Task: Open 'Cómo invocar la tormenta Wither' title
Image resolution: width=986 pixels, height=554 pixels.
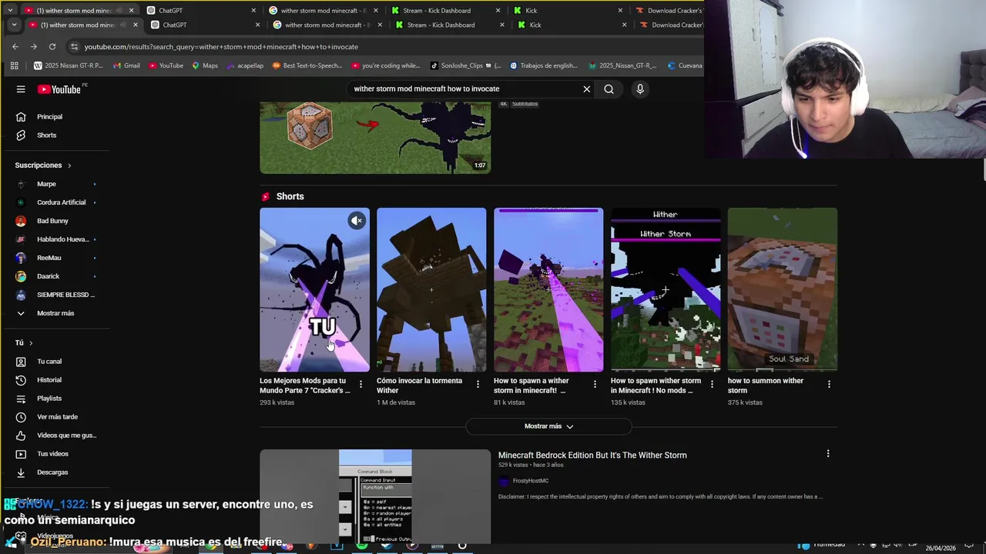Action: [420, 385]
